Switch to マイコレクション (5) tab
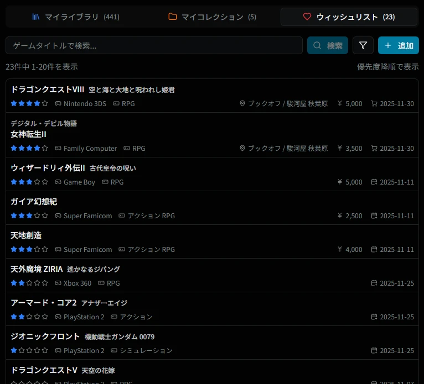424x384 pixels. [x=212, y=17]
